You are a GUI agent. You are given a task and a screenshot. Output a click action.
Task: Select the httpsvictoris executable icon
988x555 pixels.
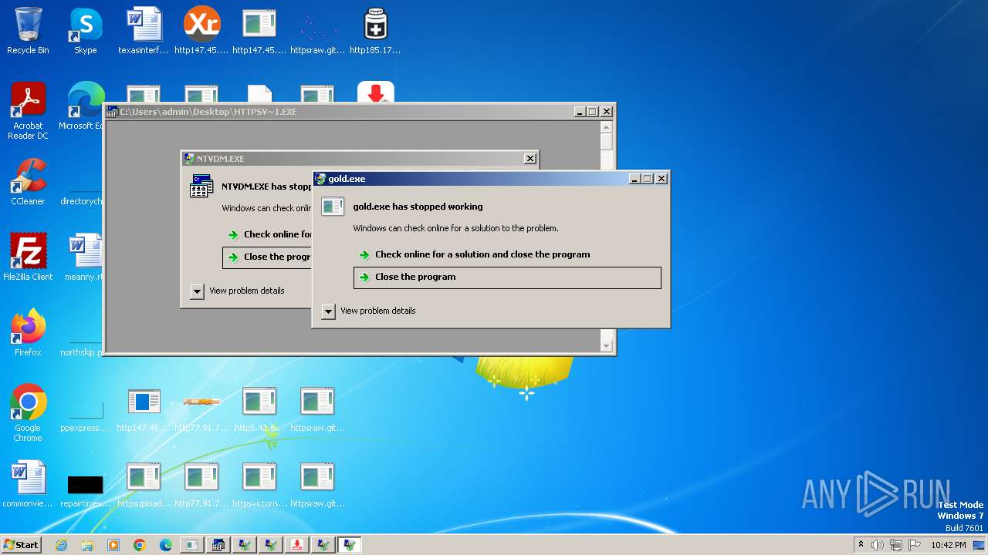click(259, 484)
